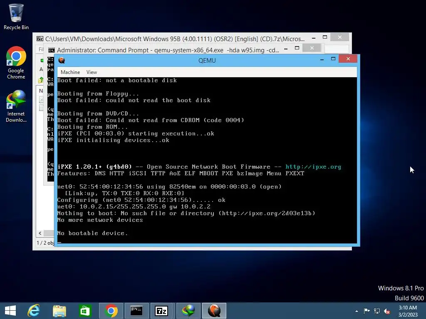Open the Windows Start button
The image size is (426, 319).
click(x=10, y=311)
